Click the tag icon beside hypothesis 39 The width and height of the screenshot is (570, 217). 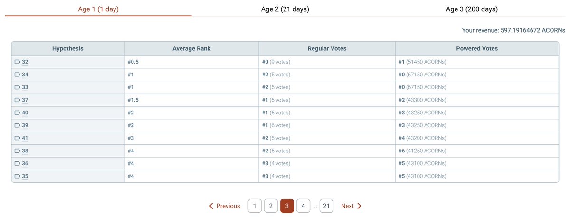point(18,125)
